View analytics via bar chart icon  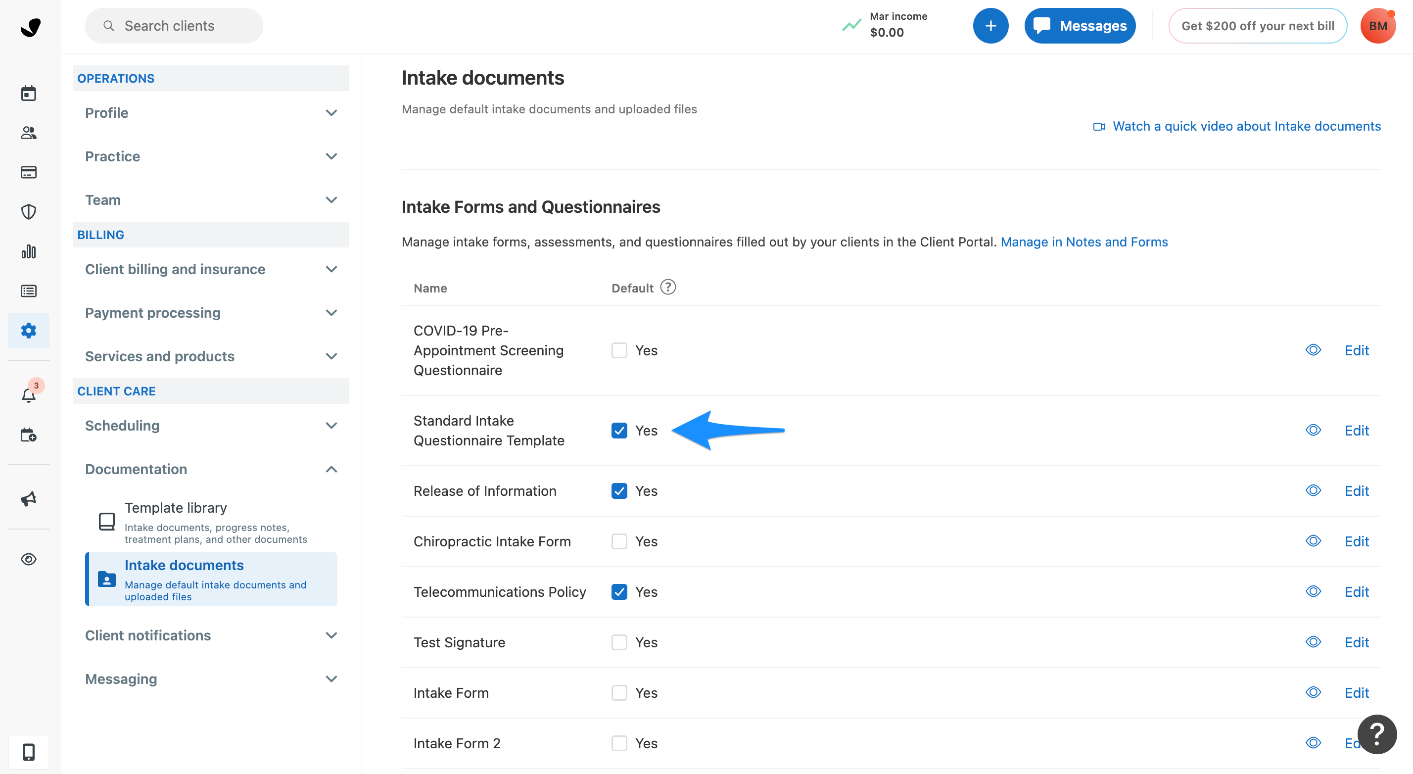(x=29, y=251)
